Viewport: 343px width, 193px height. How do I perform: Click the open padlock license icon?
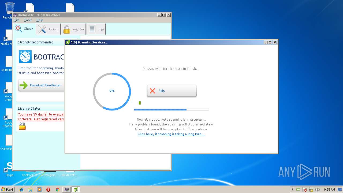pyautogui.click(x=22, y=126)
